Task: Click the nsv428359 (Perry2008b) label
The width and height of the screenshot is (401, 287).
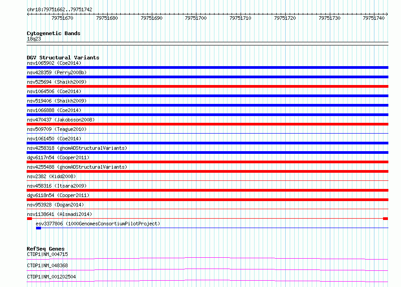Action: tap(57, 72)
